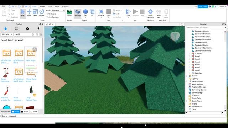Click the What's New button
This screenshot has height=128, width=228.
pos(203,6)
